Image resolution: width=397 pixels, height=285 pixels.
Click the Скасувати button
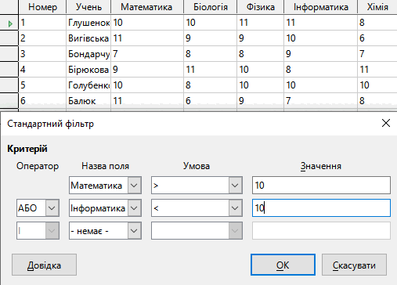coord(354,265)
